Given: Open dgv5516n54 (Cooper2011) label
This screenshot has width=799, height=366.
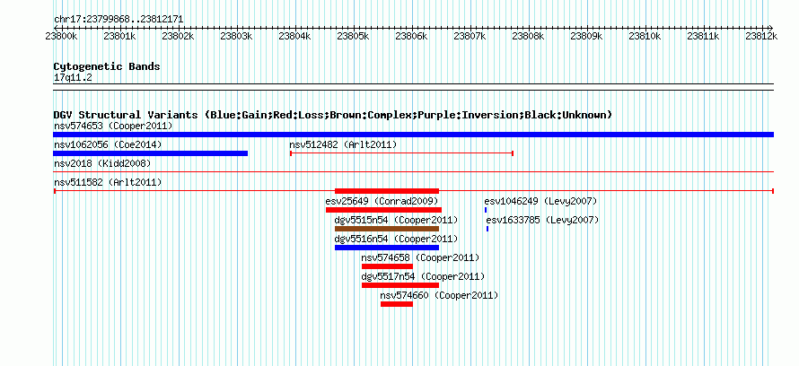Looking at the screenshot, I should (x=396, y=239).
